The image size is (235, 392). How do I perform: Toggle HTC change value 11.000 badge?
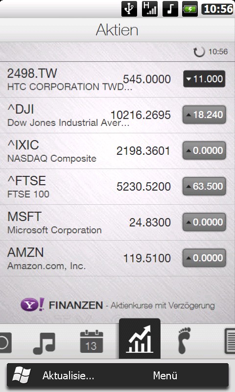[x=204, y=79]
